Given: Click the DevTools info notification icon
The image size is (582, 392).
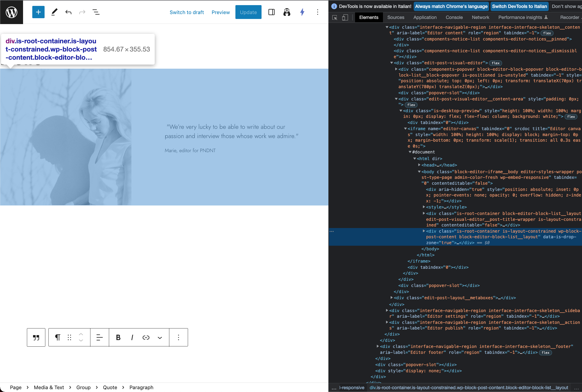Looking at the screenshot, I should pos(334,6).
